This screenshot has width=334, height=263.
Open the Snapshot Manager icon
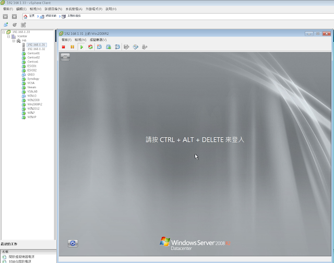tap(117, 47)
